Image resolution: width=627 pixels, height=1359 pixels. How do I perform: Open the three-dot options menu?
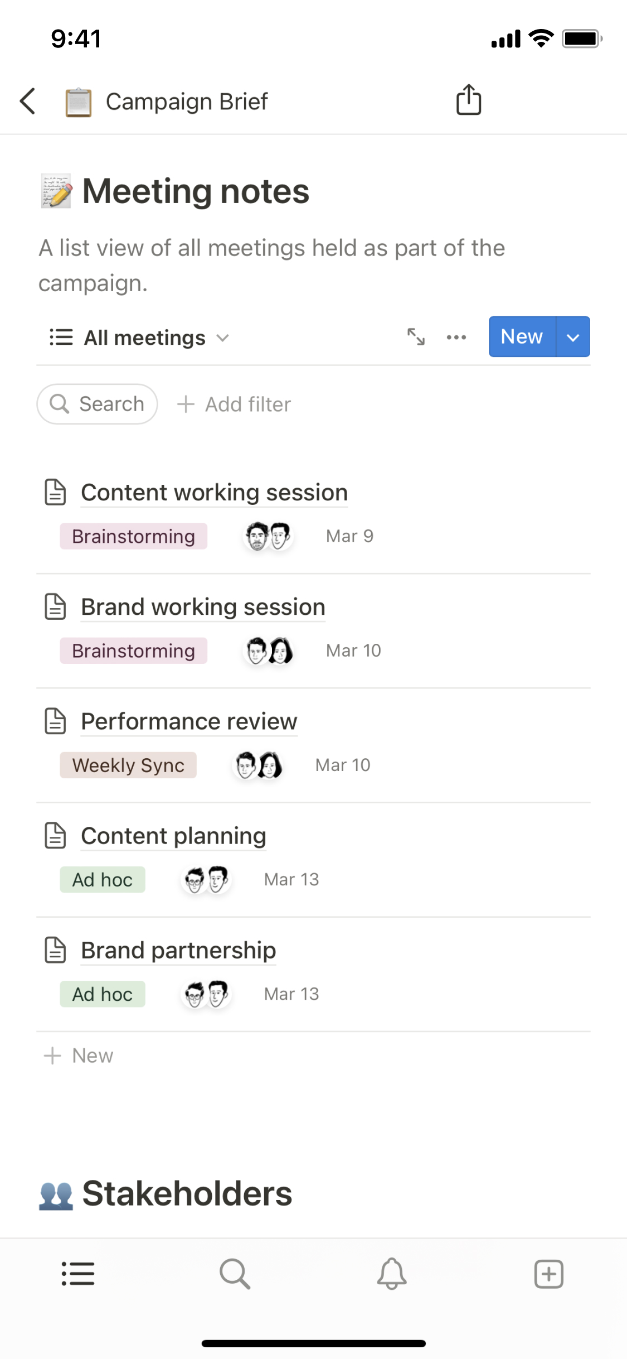click(x=456, y=337)
